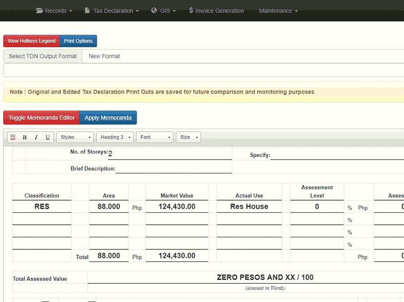This screenshot has width=404, height=302.
Task: Click Total Assessed Value label
Action: pos(40,279)
